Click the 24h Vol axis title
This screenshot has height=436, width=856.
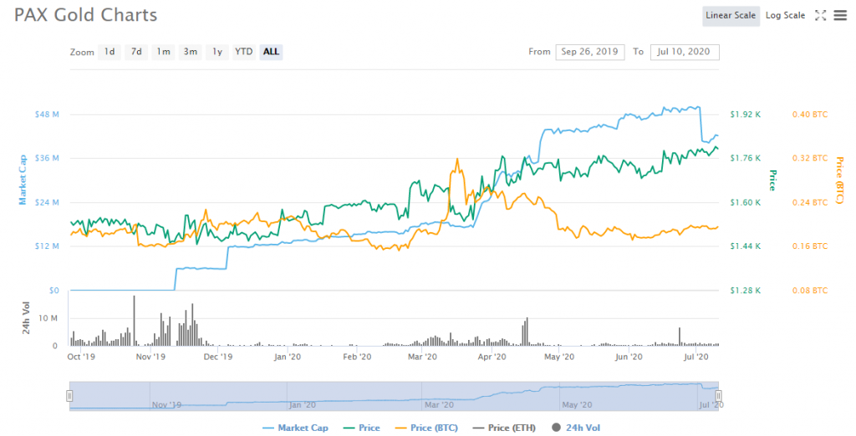pyautogui.click(x=26, y=317)
